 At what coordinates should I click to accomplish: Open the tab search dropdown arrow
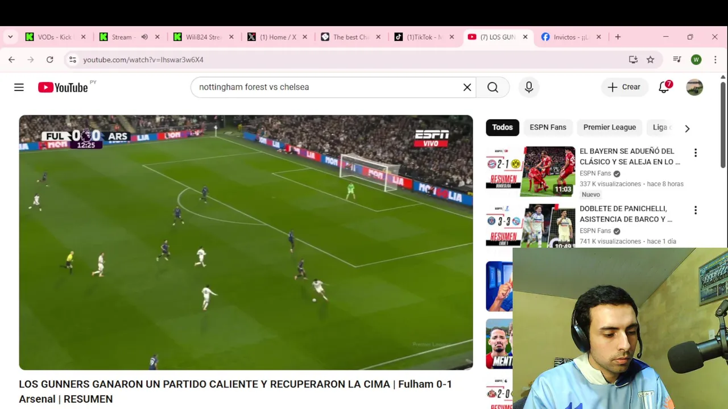coord(10,37)
